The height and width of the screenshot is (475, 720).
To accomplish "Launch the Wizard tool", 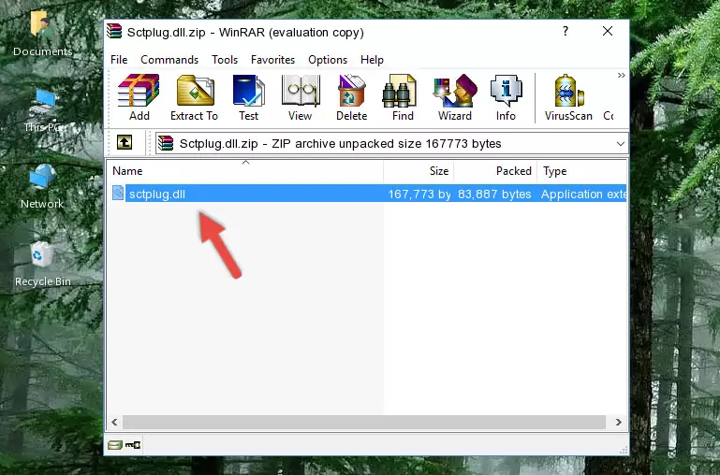I will click(x=455, y=97).
